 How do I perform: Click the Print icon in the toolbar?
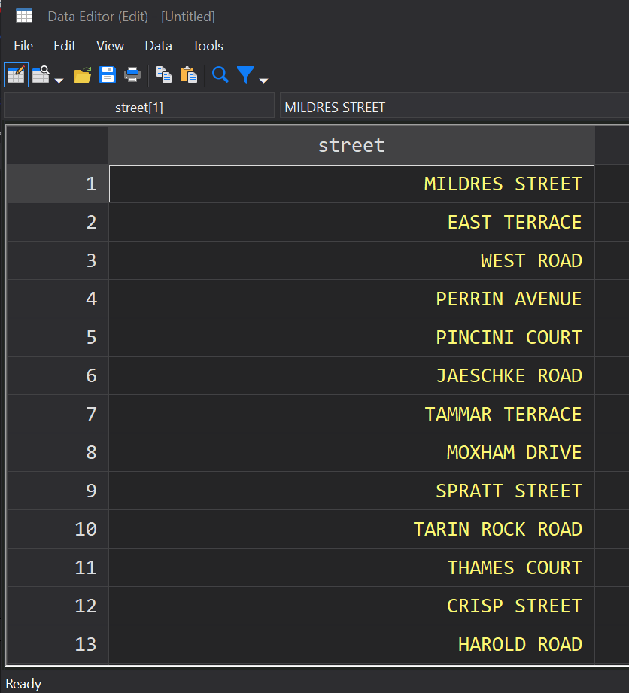pyautogui.click(x=132, y=75)
